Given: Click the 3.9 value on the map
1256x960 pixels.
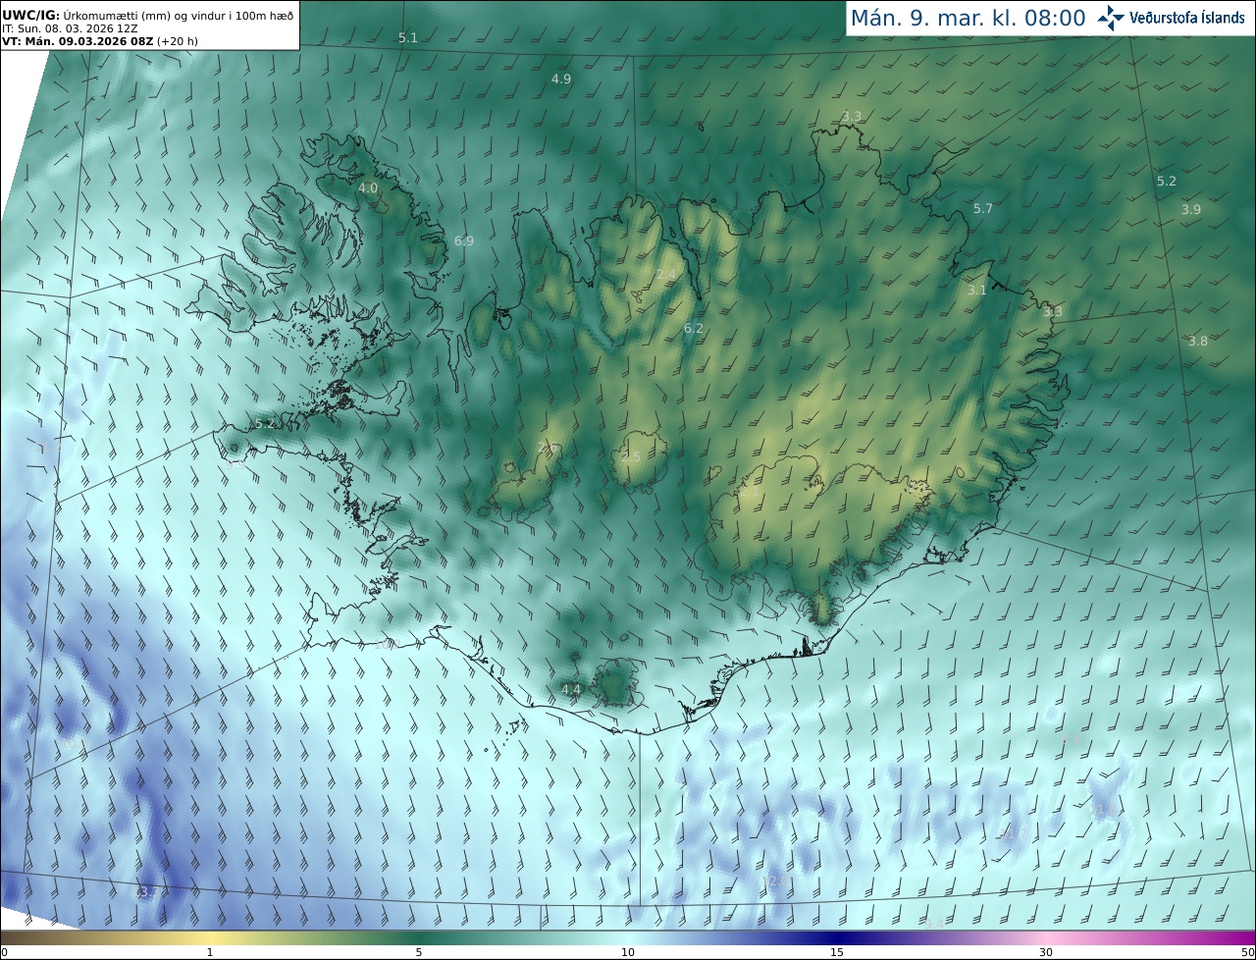Looking at the screenshot, I should [x=1191, y=209].
